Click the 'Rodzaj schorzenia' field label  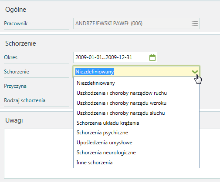[x=24, y=100]
